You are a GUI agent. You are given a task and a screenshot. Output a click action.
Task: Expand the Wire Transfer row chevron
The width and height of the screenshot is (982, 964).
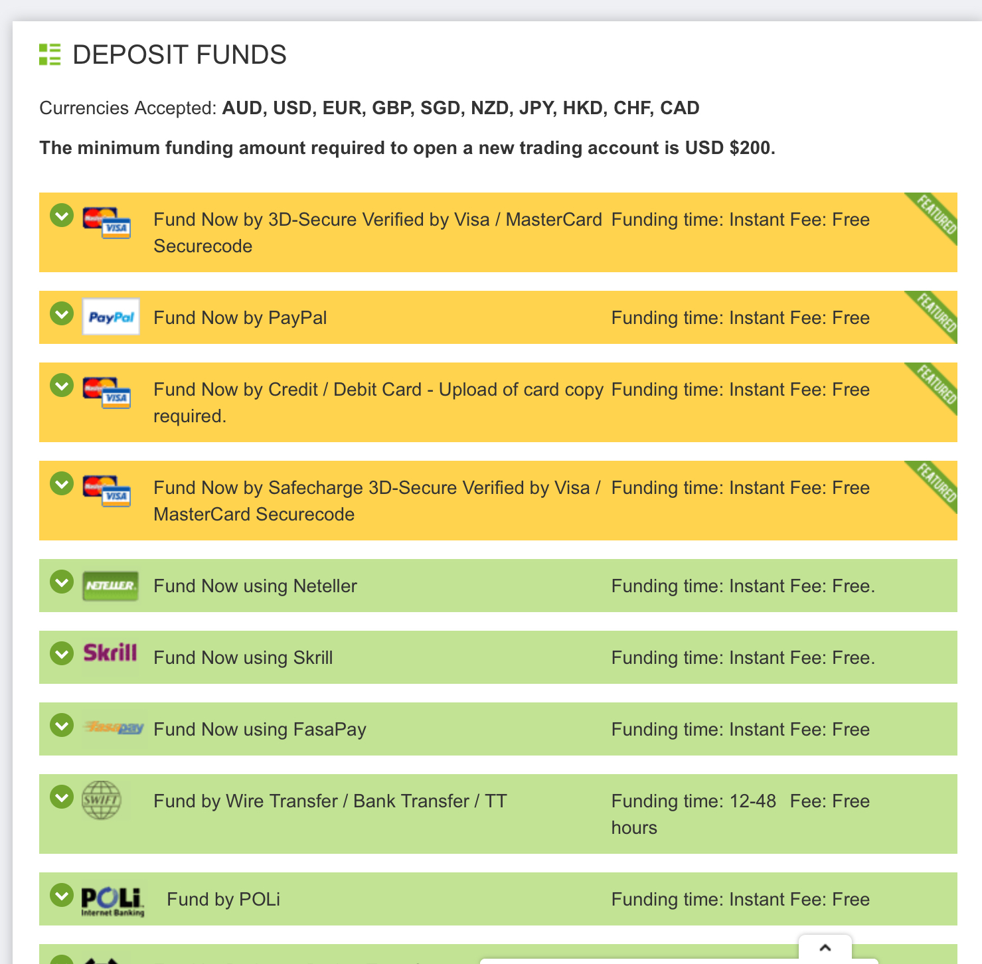tap(62, 797)
